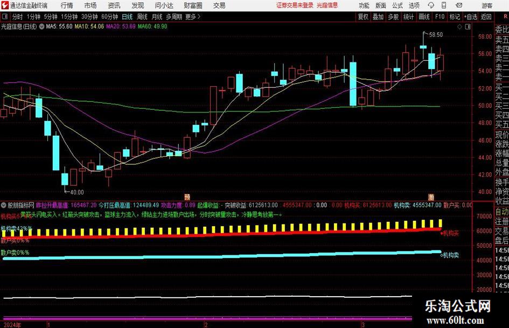Switch to 周线 weekly period
Image resolution: width=509 pixels, height=328 pixels.
(142, 17)
